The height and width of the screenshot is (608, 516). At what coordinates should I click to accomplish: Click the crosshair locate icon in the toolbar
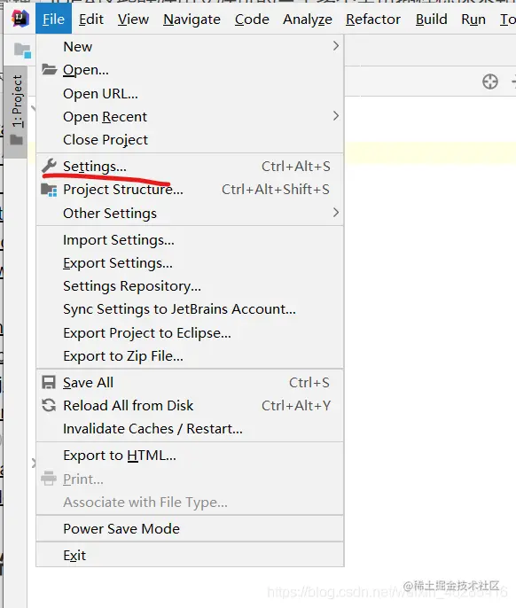pos(490,82)
